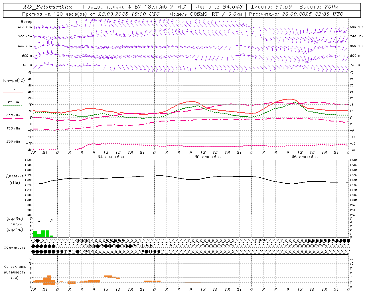Click the 'Давление' pressure label

click(x=15, y=176)
